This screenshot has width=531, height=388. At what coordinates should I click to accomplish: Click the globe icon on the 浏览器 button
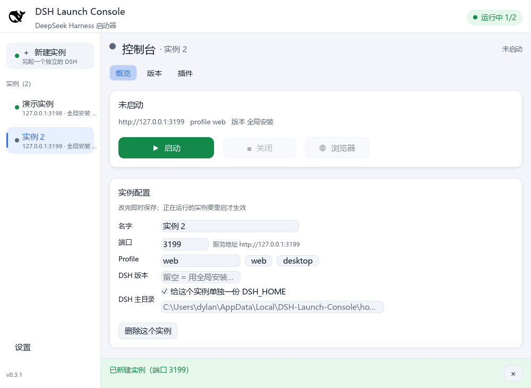click(x=322, y=148)
